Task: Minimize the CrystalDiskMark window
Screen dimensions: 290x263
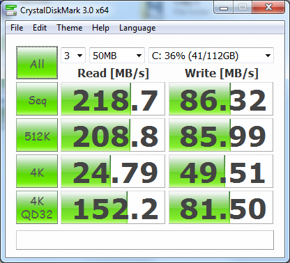Action: (x=224, y=8)
